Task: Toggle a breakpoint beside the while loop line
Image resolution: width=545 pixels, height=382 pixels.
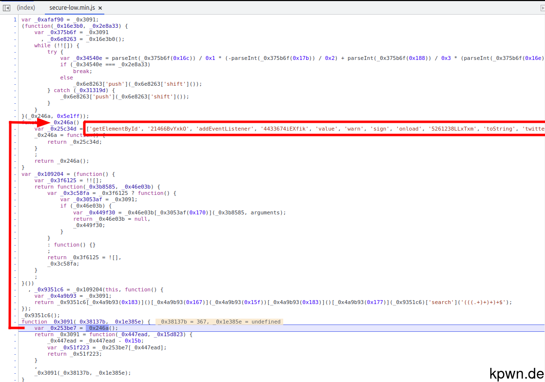Action: 14,45
